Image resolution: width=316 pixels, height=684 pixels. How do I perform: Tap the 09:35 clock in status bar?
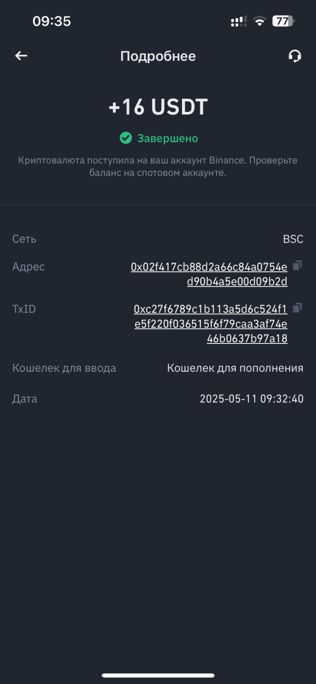point(51,21)
